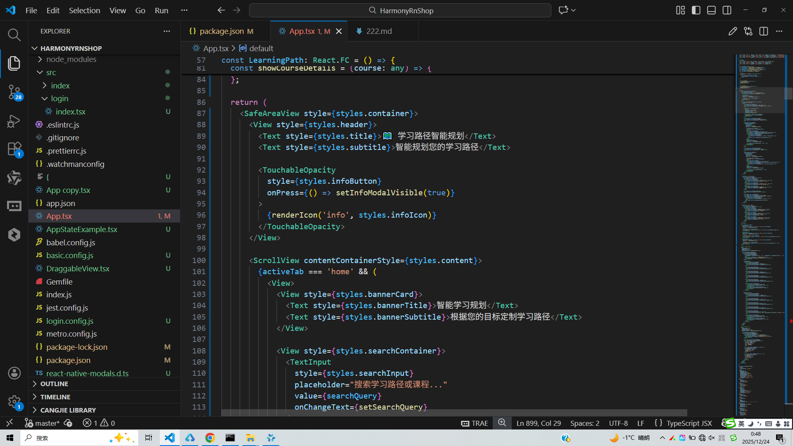Screen dimensions: 793x446
Task: Click master branch in status bar
Action: pos(43,423)
